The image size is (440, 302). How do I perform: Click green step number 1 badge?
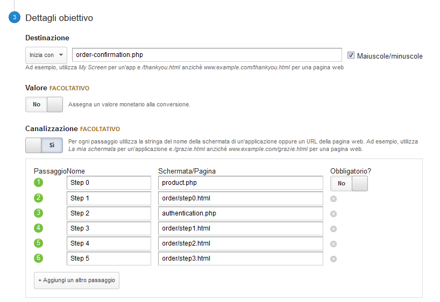pos(38,183)
